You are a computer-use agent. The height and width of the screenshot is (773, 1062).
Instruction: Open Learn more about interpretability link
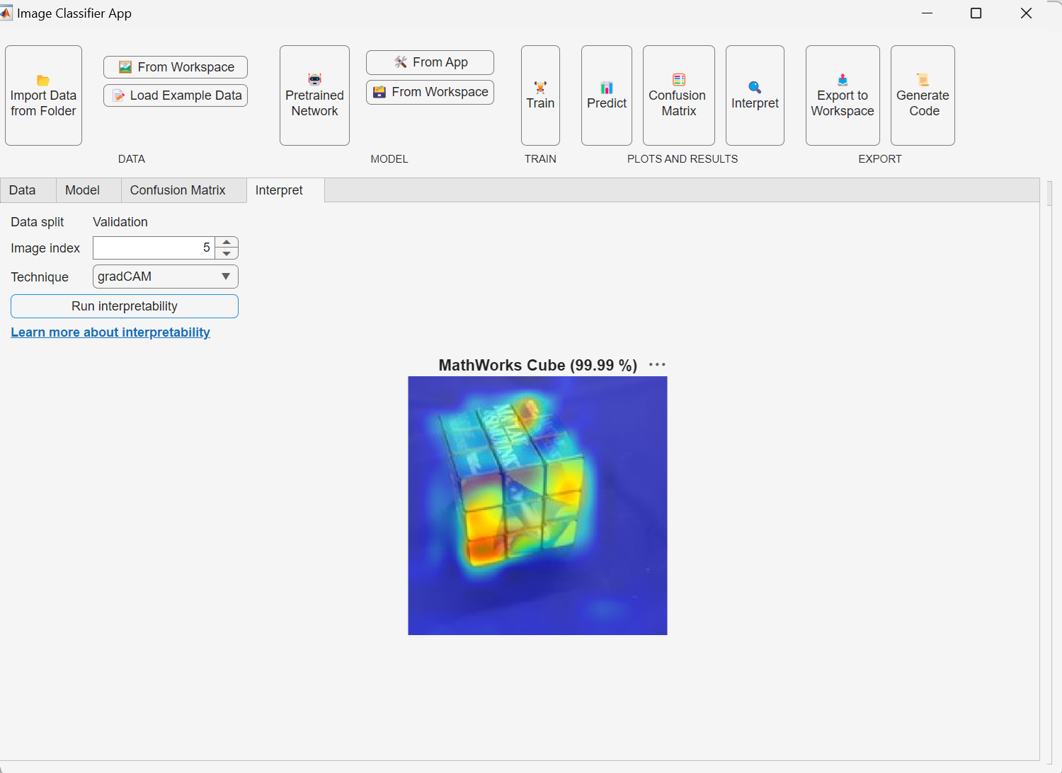click(x=110, y=332)
